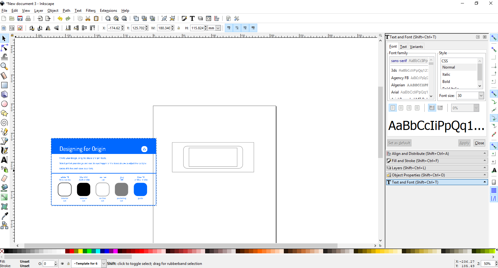Click the no-color X swatch
Viewport: 498px width, 268px height.
2,251
